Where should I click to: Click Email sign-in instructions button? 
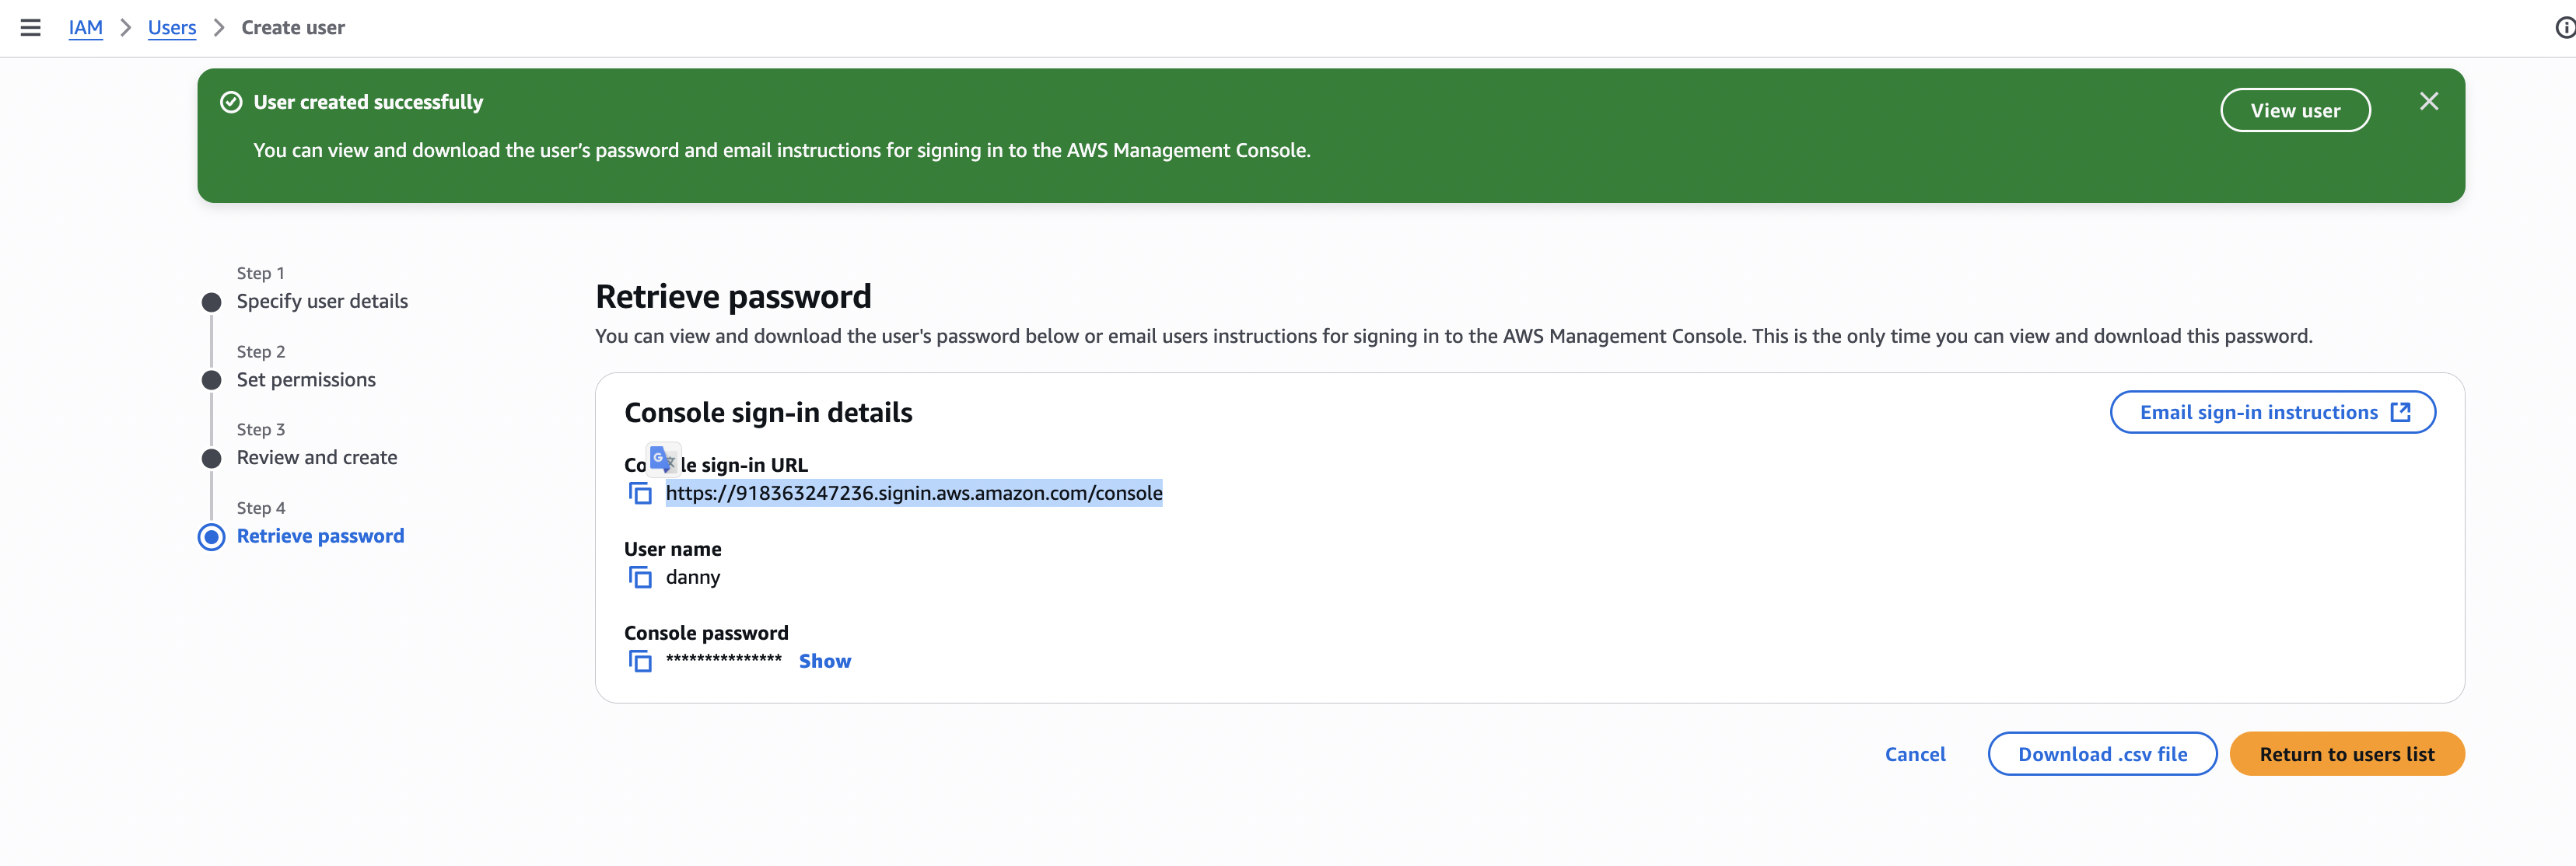point(2272,412)
